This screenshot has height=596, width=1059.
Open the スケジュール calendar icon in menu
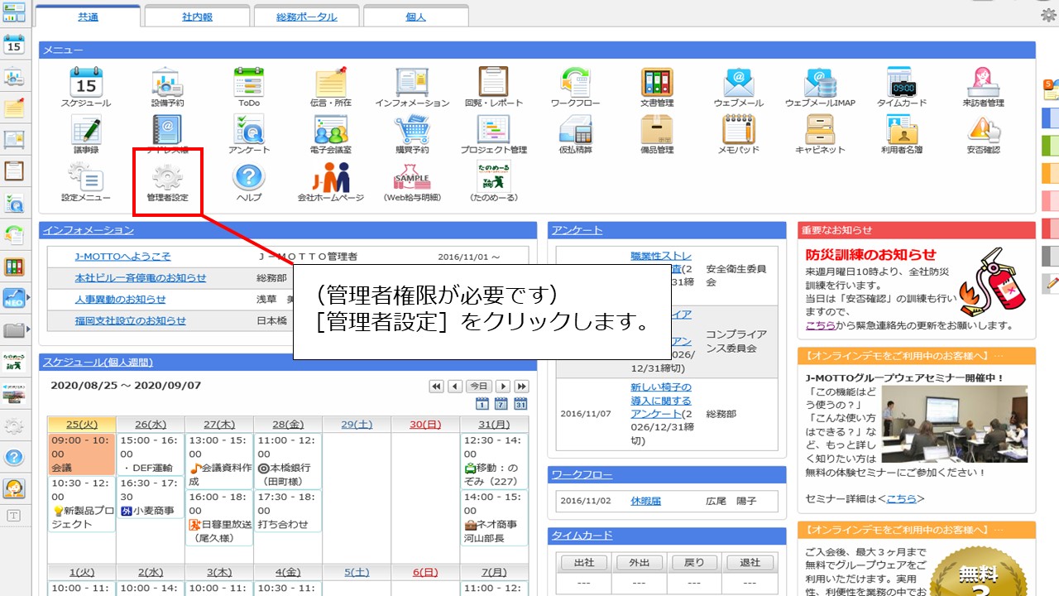point(85,82)
